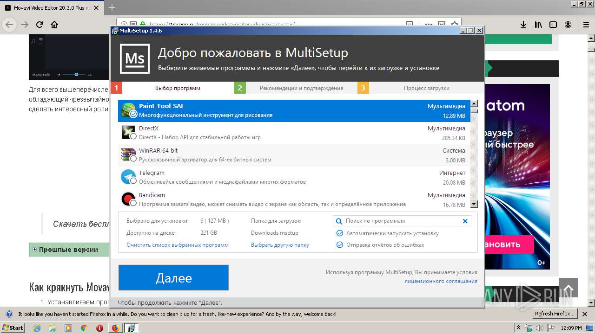This screenshot has width=595, height=334.
Task: Select the Paint Tool SAI program icon
Action: point(128,110)
